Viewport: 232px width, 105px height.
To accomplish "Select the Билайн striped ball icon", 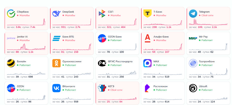I will [x=11, y=63].
